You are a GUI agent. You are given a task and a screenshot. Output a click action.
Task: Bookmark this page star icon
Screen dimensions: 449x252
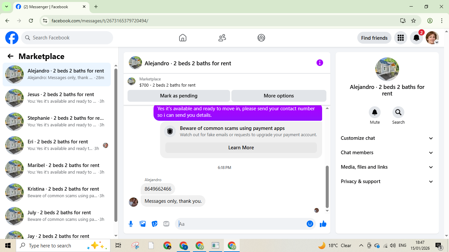click(414, 21)
